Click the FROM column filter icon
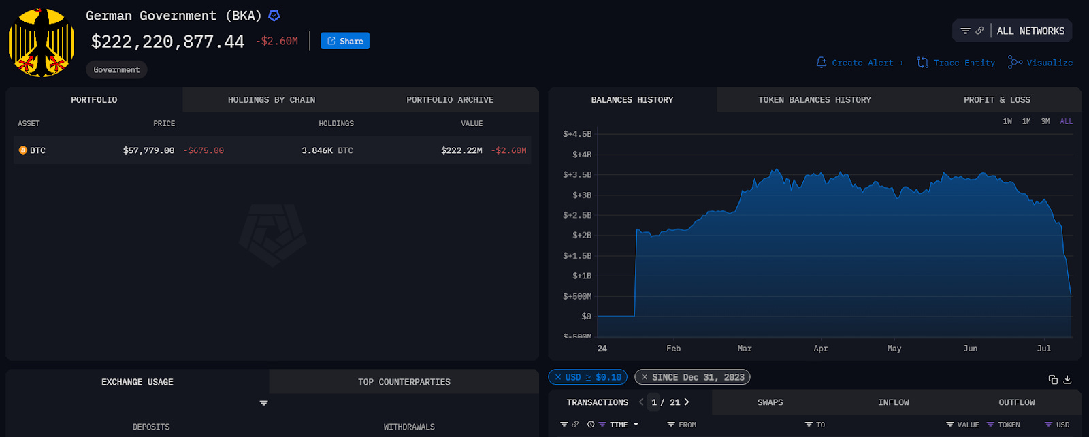Screen dimensions: 1089x437 (x=671, y=425)
